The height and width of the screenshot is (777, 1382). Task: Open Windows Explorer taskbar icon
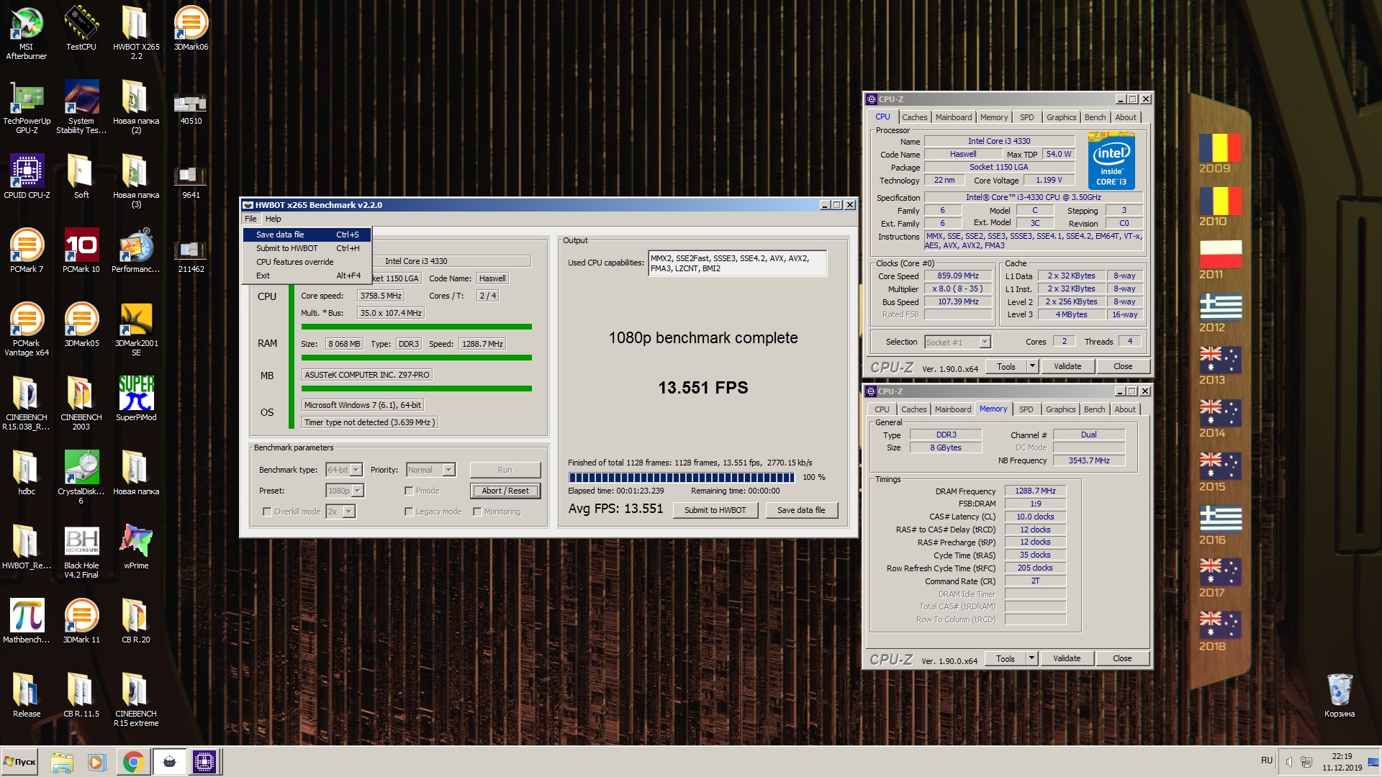click(62, 762)
